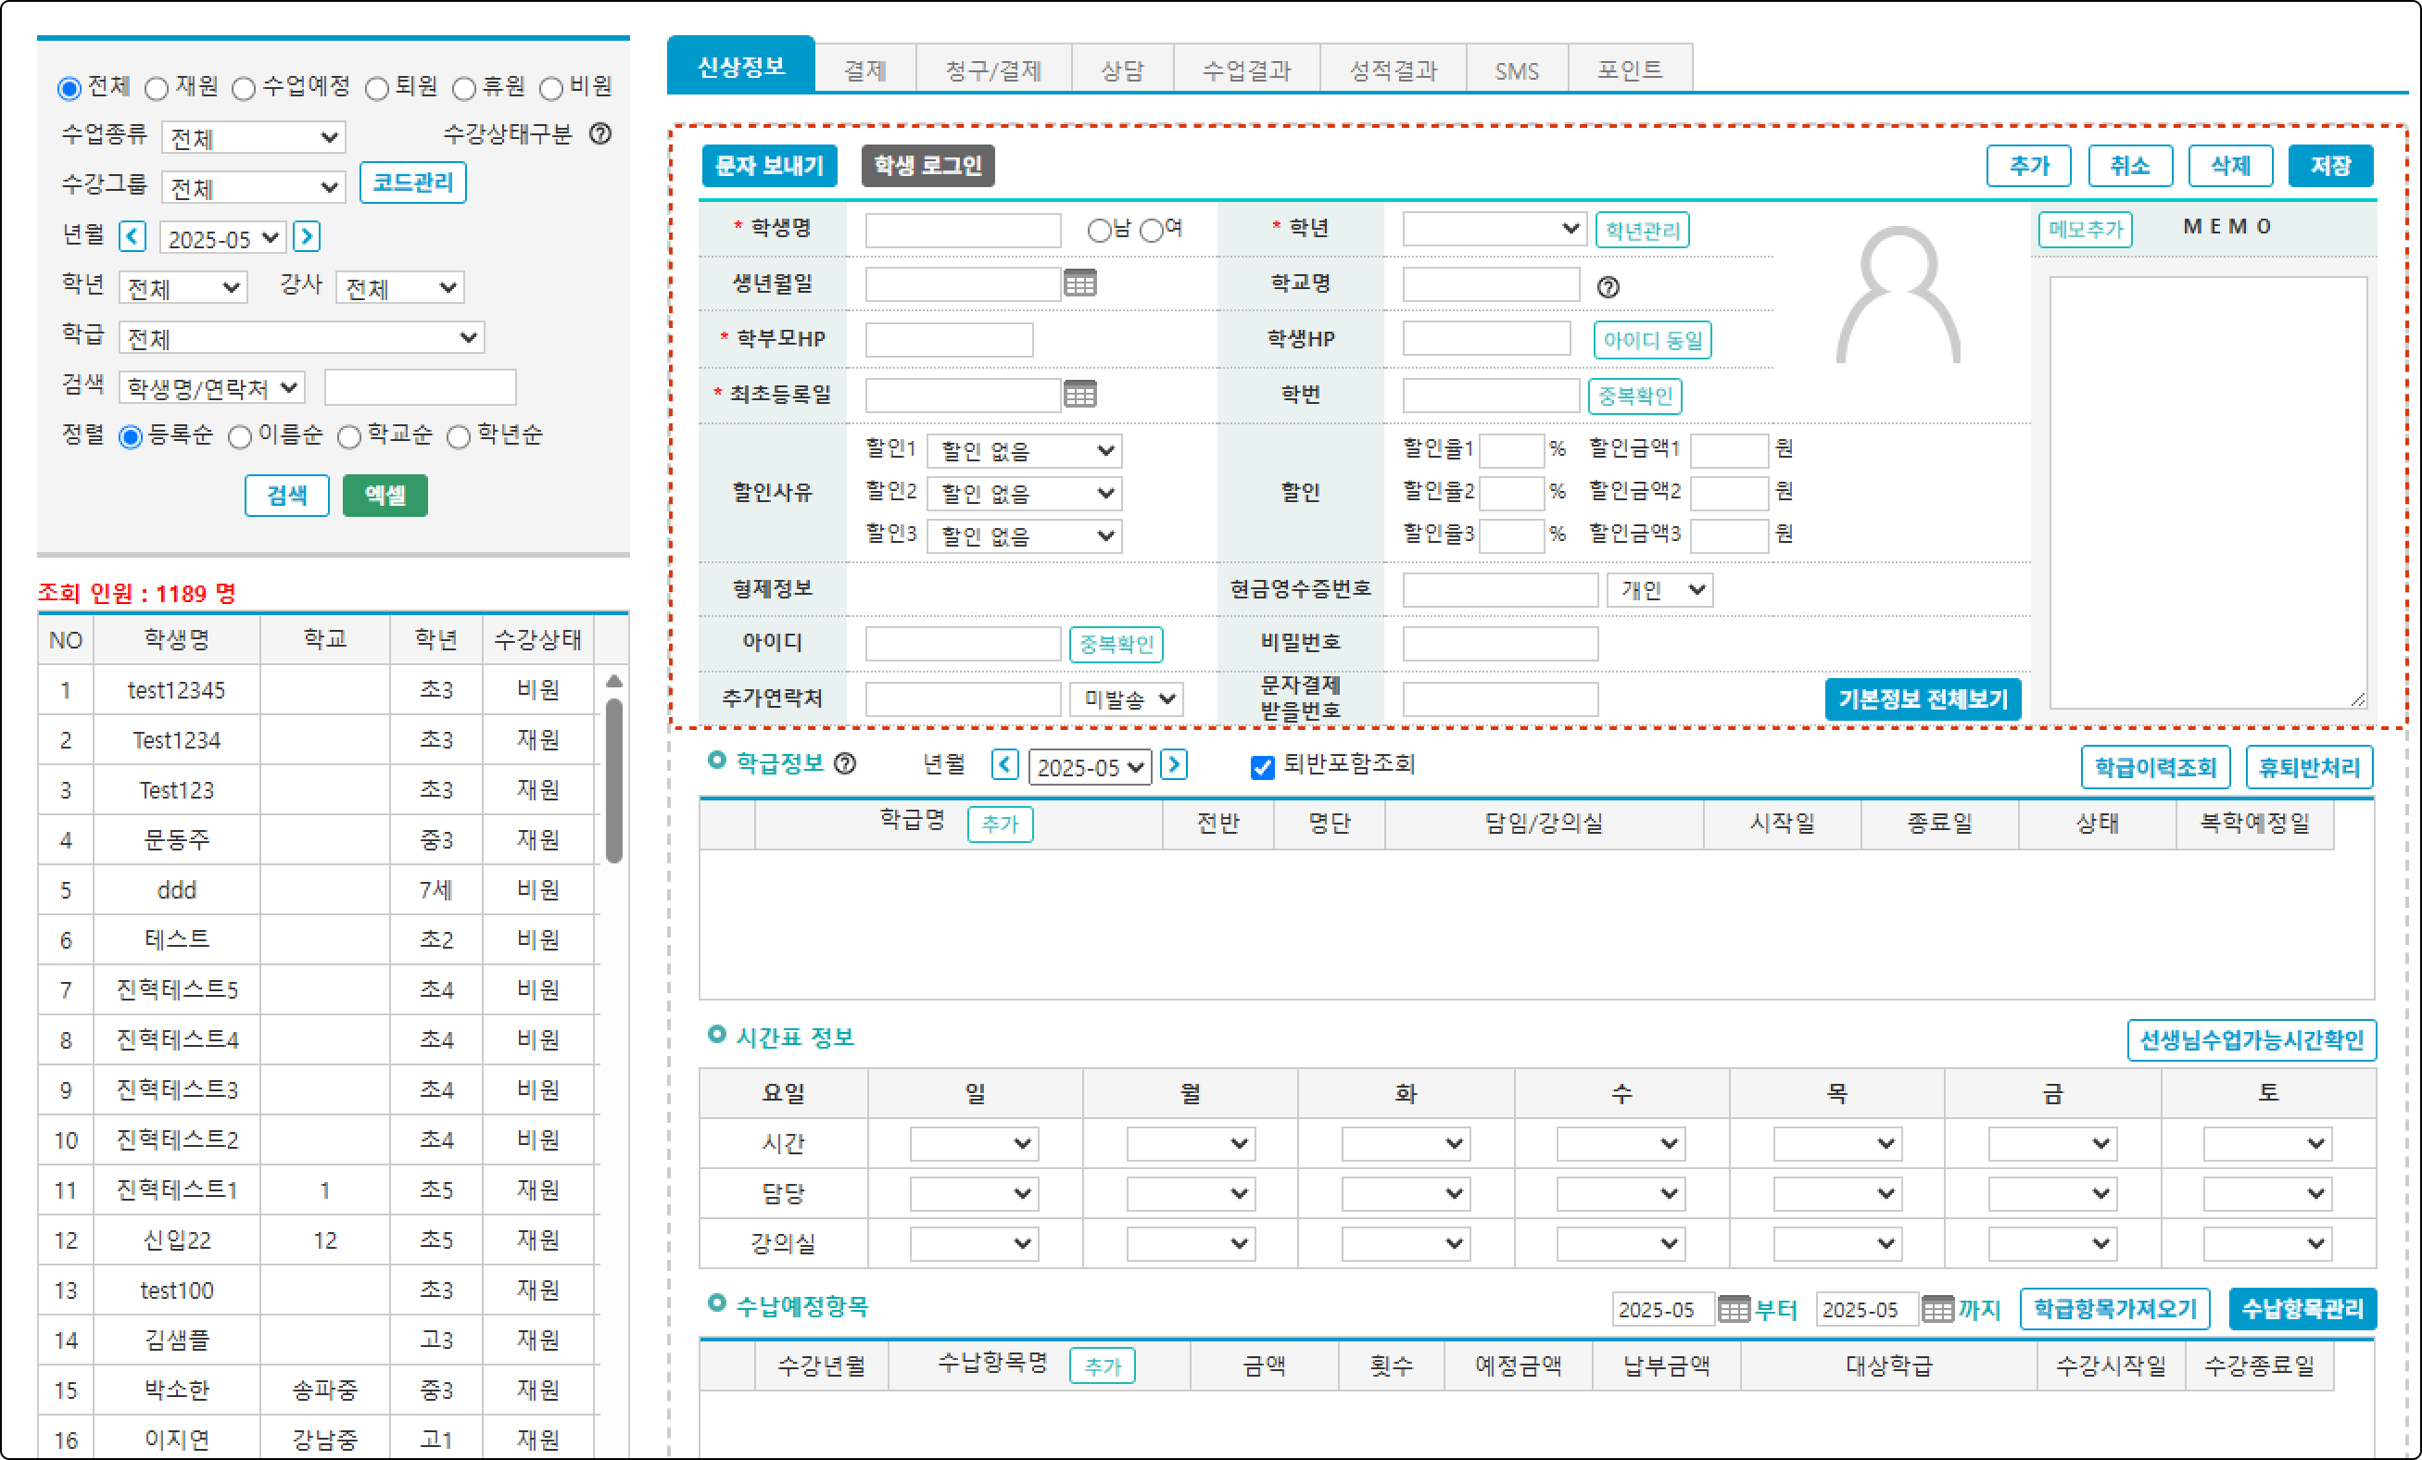The width and height of the screenshot is (2422, 1460).
Task: Expand 수업종류 dropdown
Action: click(254, 137)
